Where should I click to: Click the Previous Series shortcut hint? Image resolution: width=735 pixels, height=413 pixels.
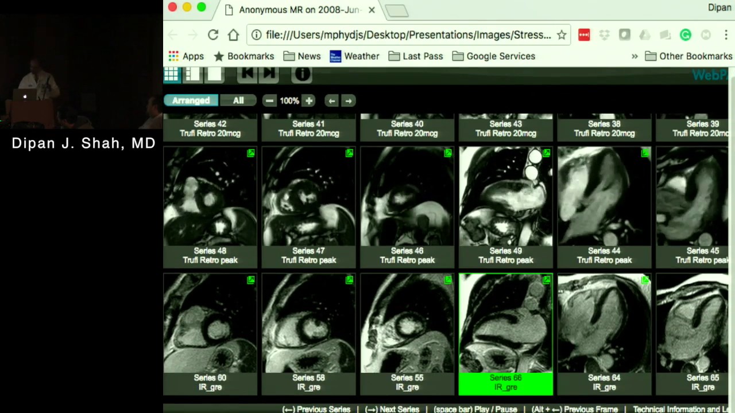316,409
